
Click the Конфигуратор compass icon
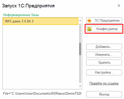(89, 29)
